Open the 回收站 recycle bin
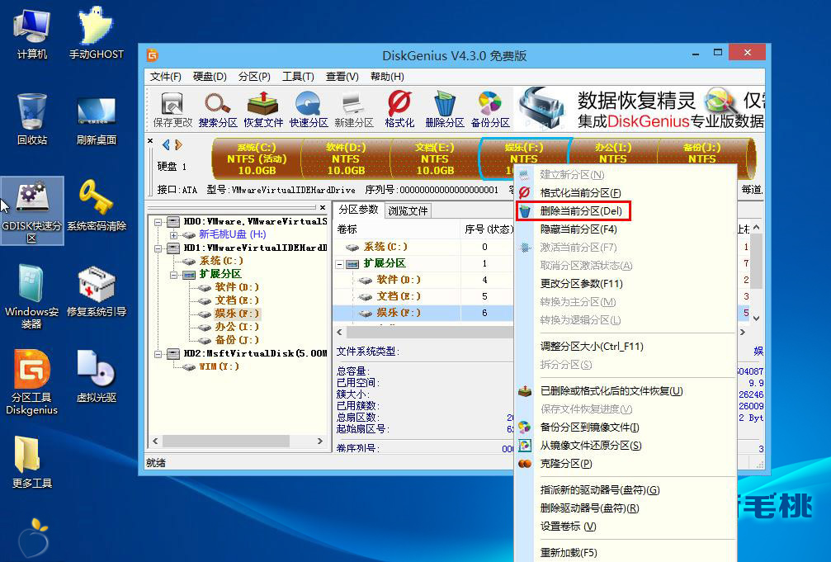Screen dimensions: 831x562 [x=32, y=120]
